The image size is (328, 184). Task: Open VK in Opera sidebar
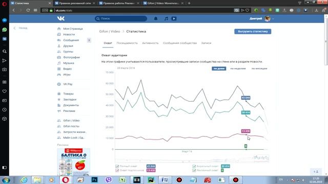tap(5, 39)
